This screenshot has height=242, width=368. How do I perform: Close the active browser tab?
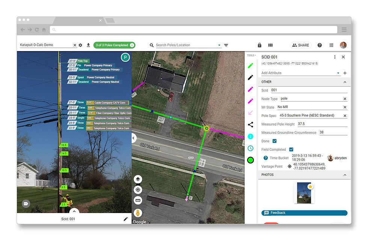[x=100, y=20]
